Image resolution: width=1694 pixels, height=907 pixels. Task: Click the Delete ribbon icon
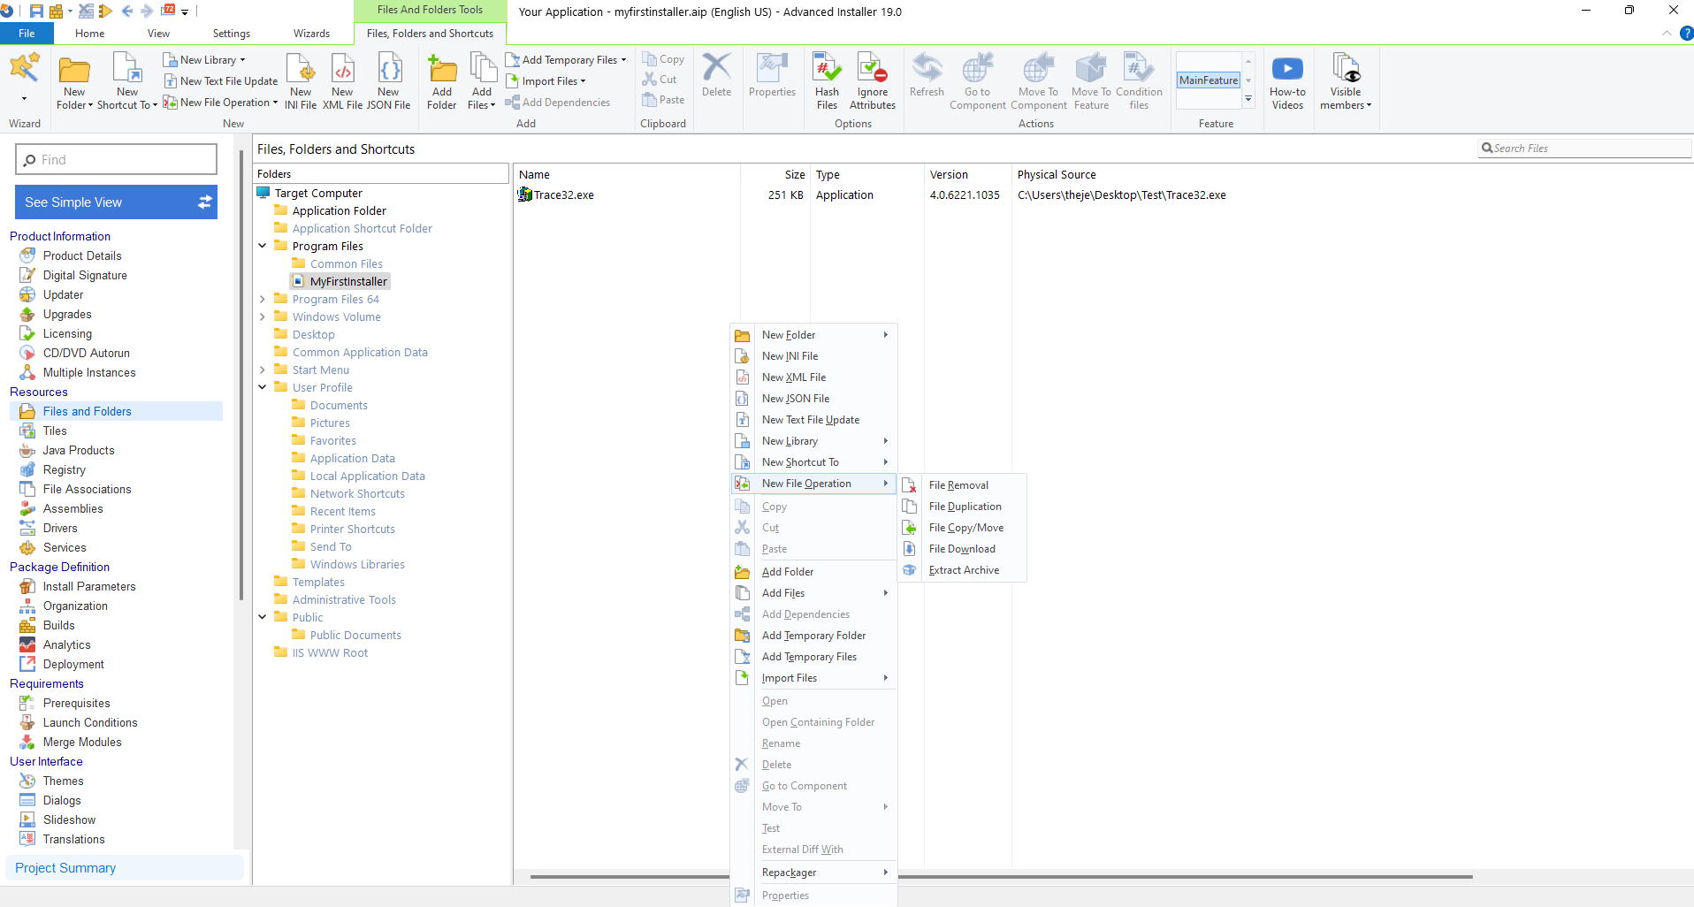(716, 75)
